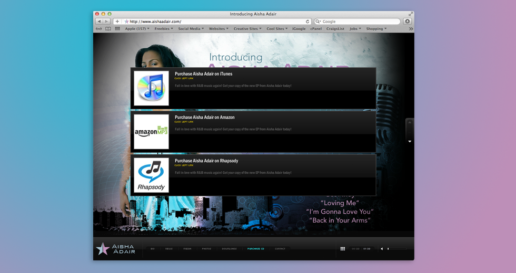
Task: Click the downloads button beside search field
Action: point(408,22)
